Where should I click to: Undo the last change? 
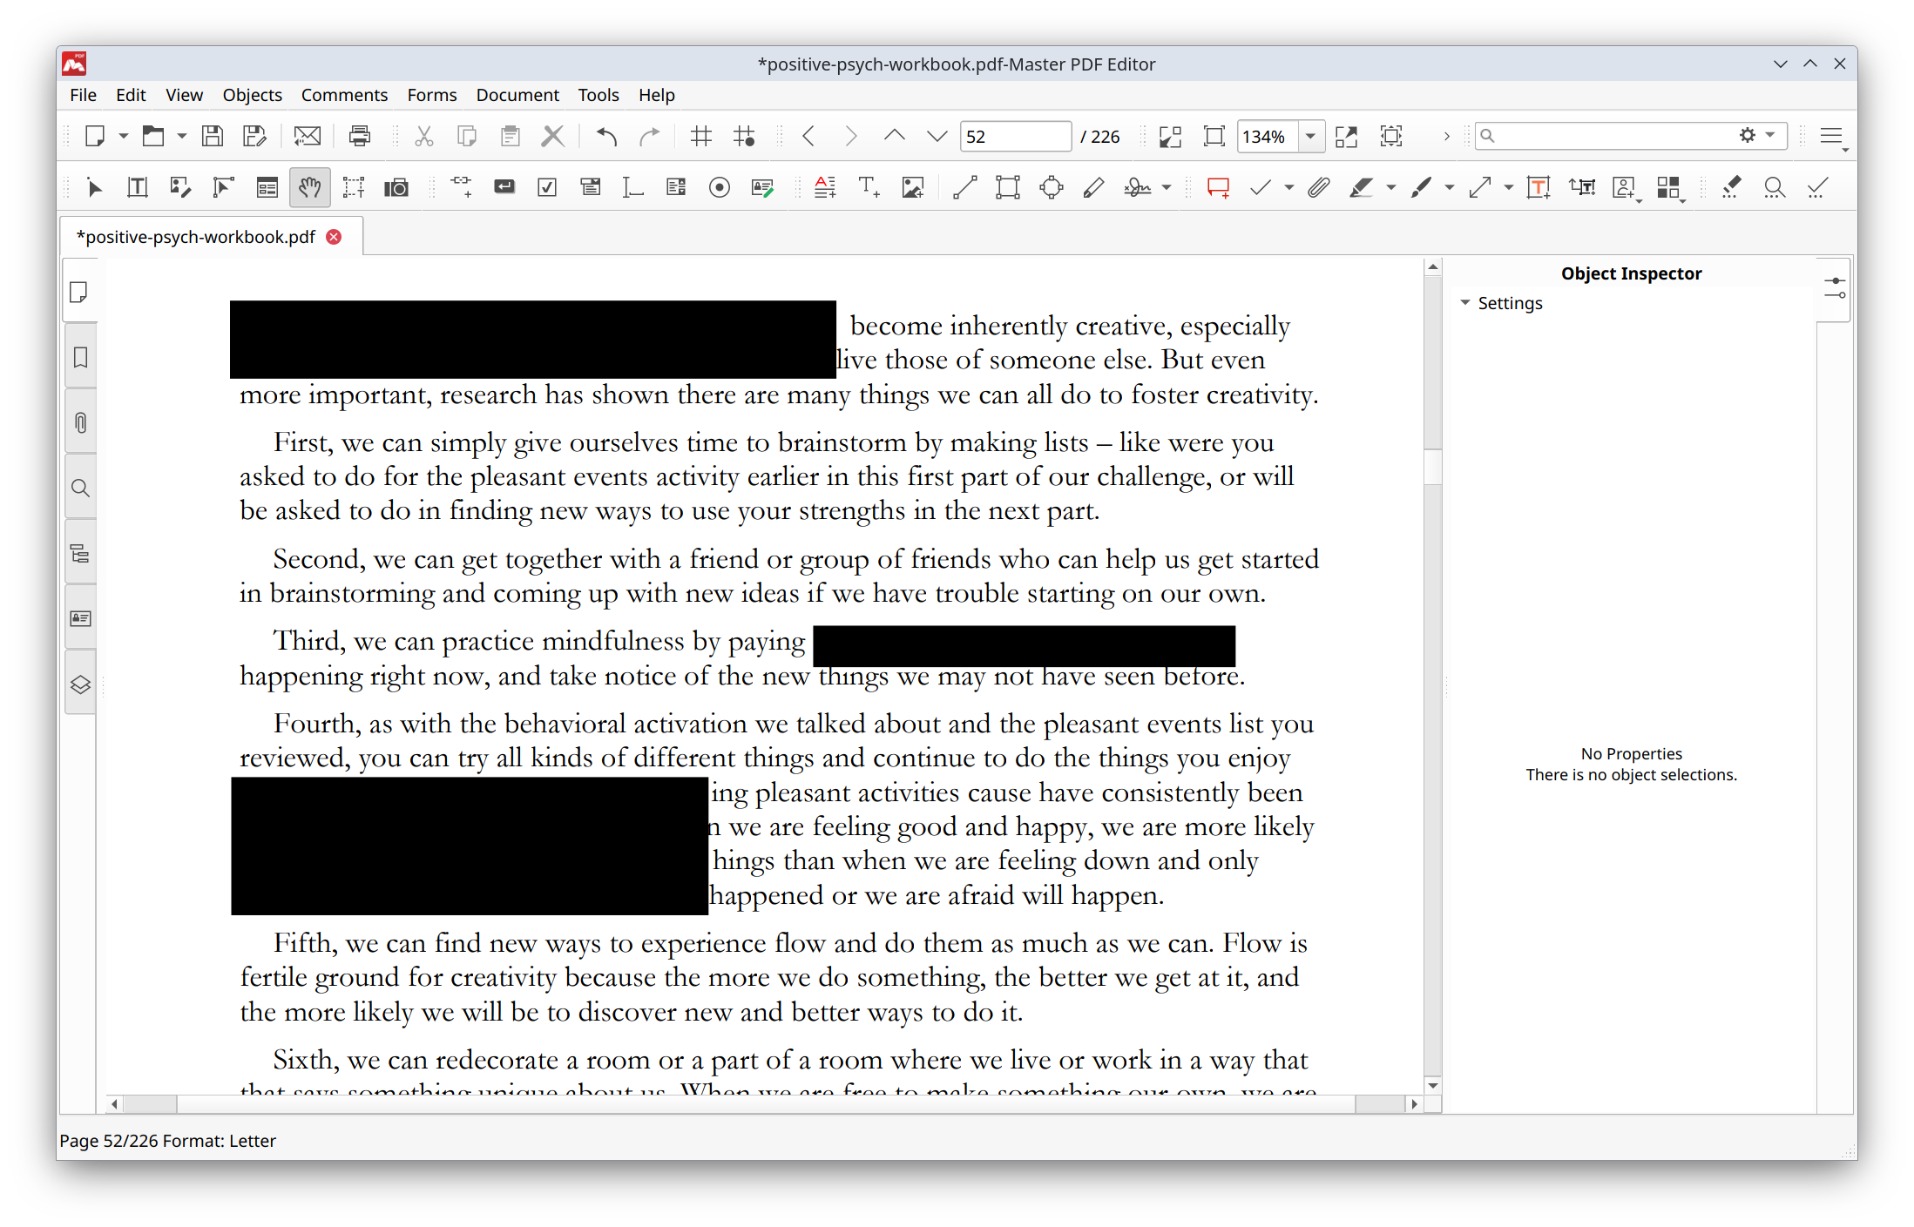click(x=605, y=136)
